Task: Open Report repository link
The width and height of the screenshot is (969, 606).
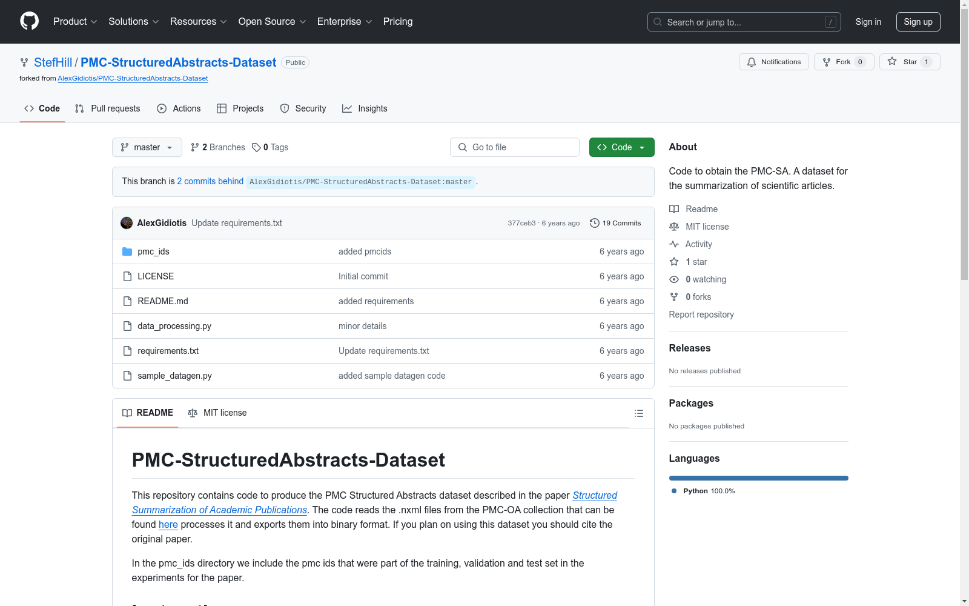Action: coord(701,315)
